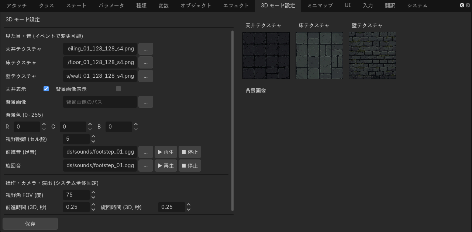Stop the 前進音 footstep sound

point(190,152)
